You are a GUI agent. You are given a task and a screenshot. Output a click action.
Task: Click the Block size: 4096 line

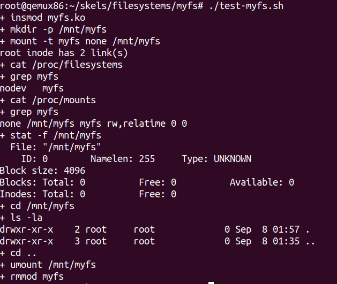42,171
